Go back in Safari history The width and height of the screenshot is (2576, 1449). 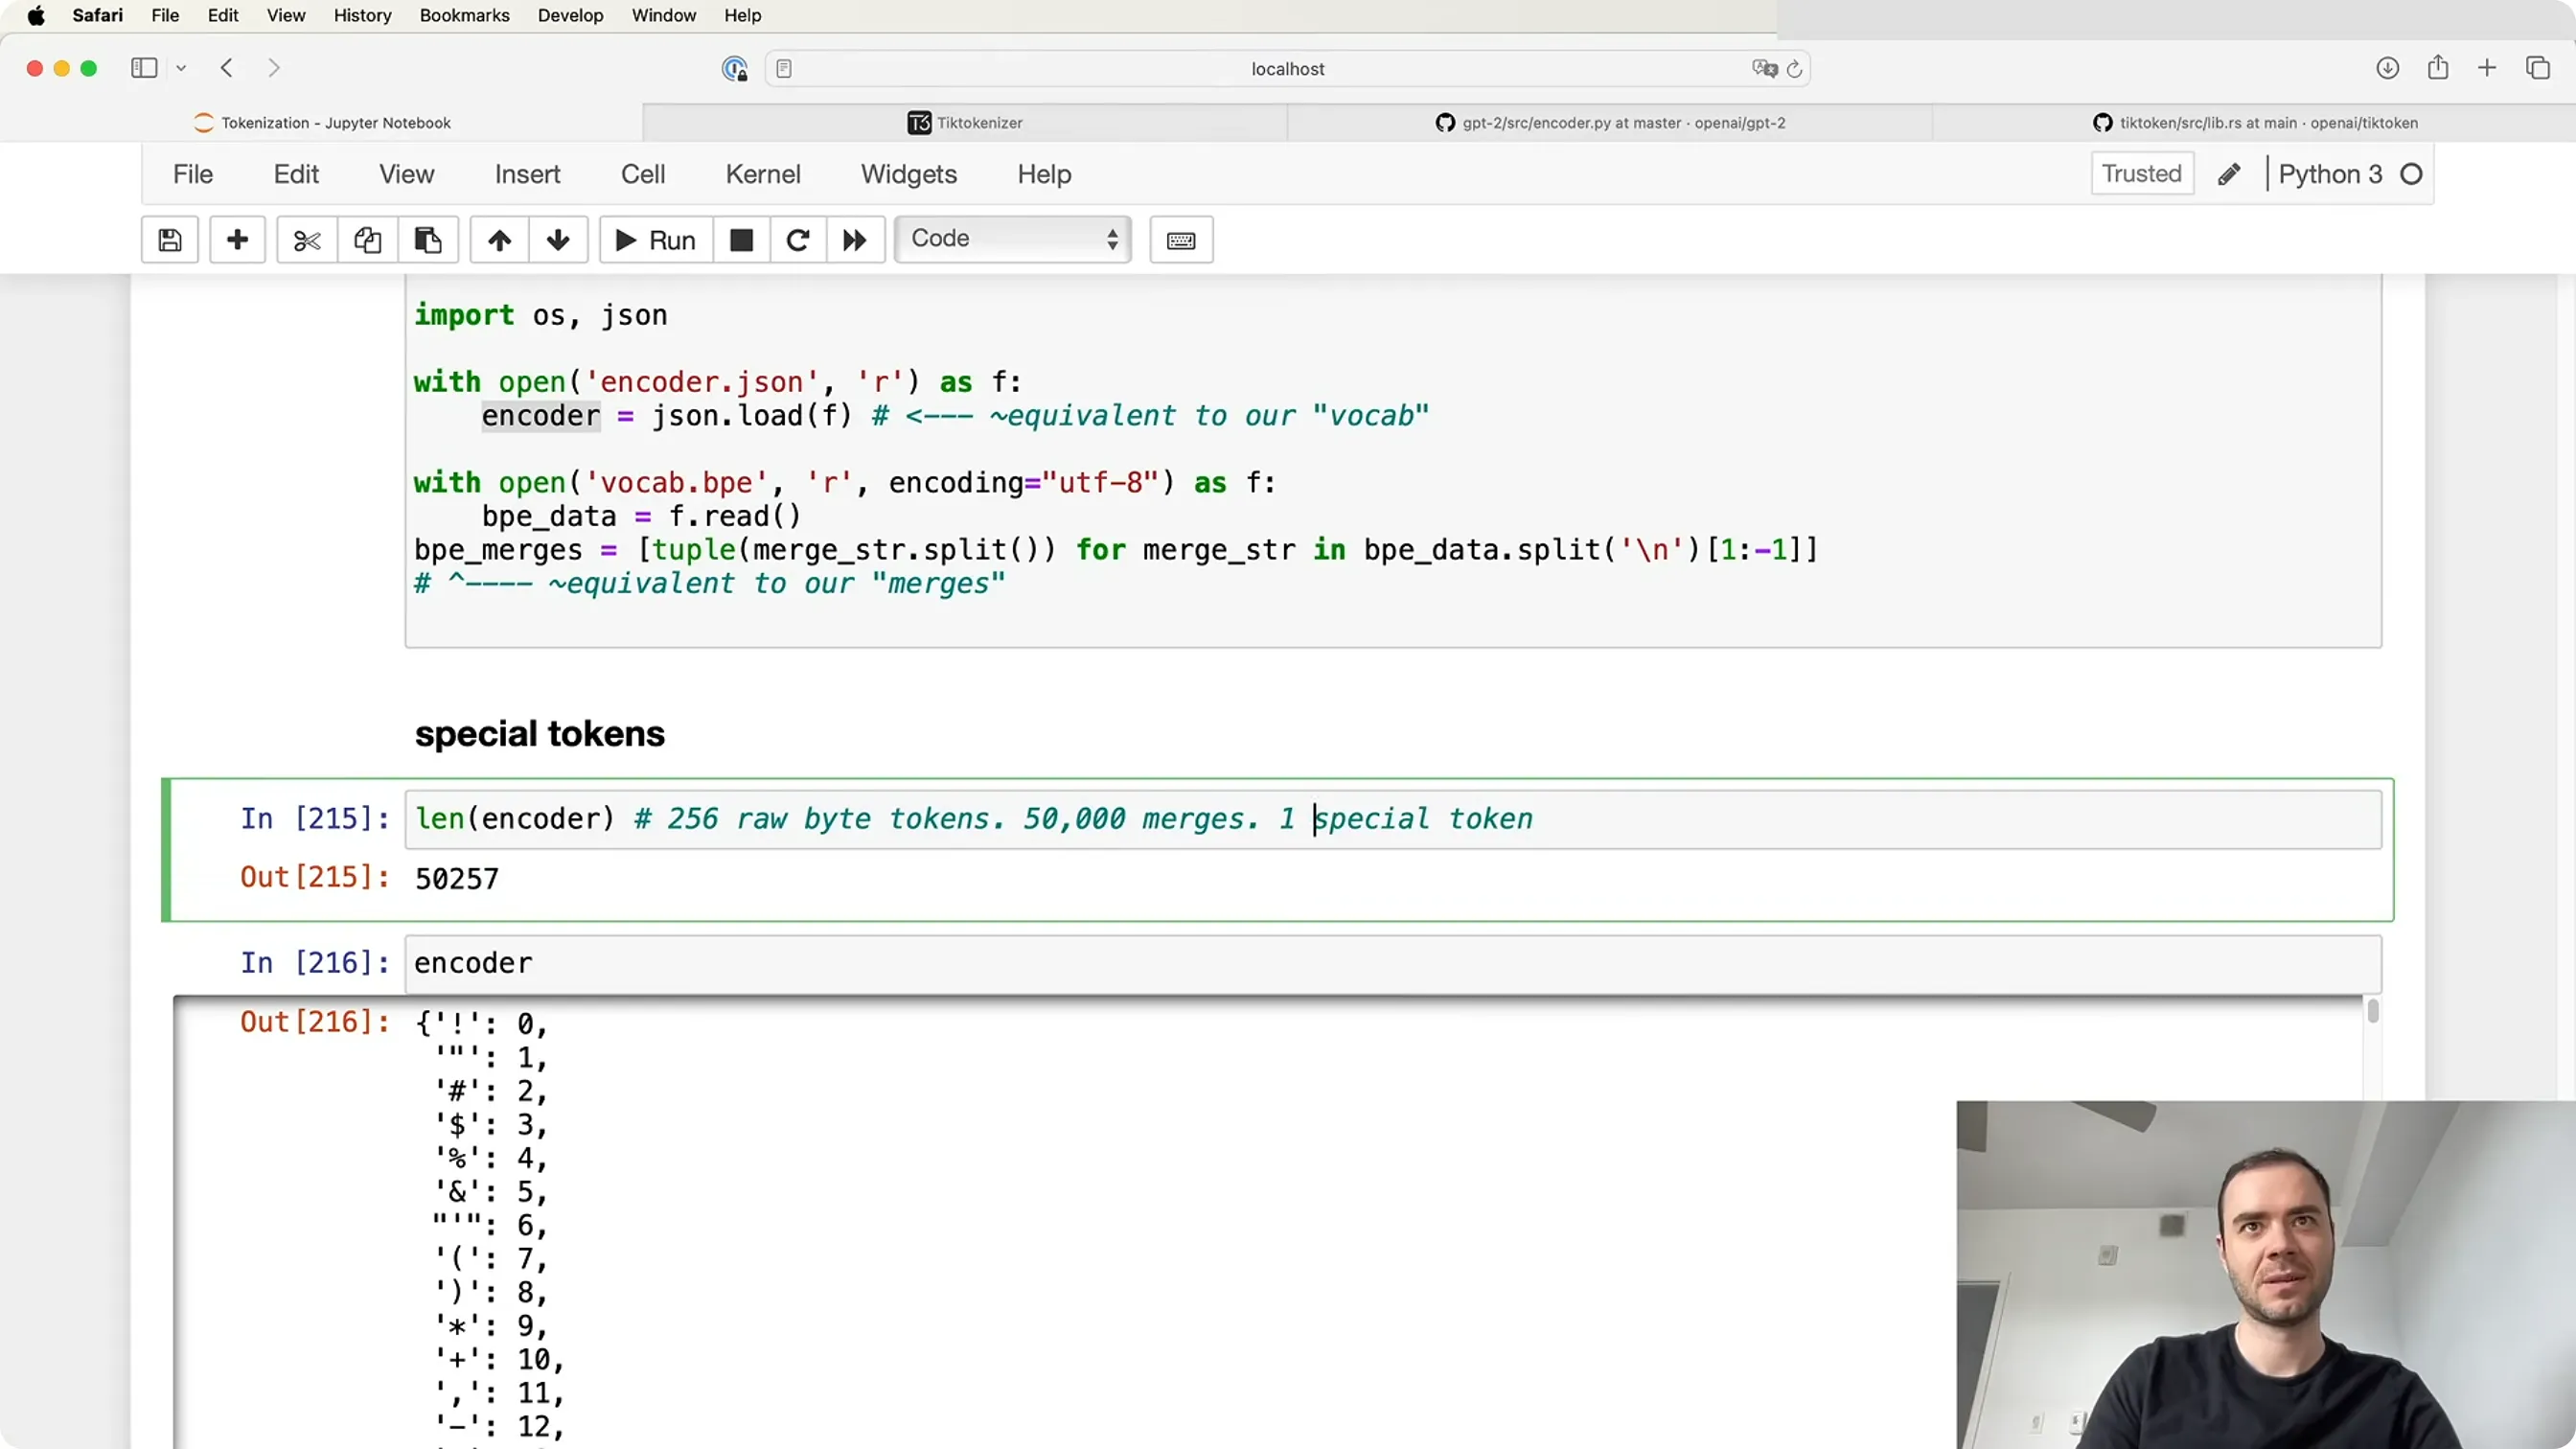[227, 68]
